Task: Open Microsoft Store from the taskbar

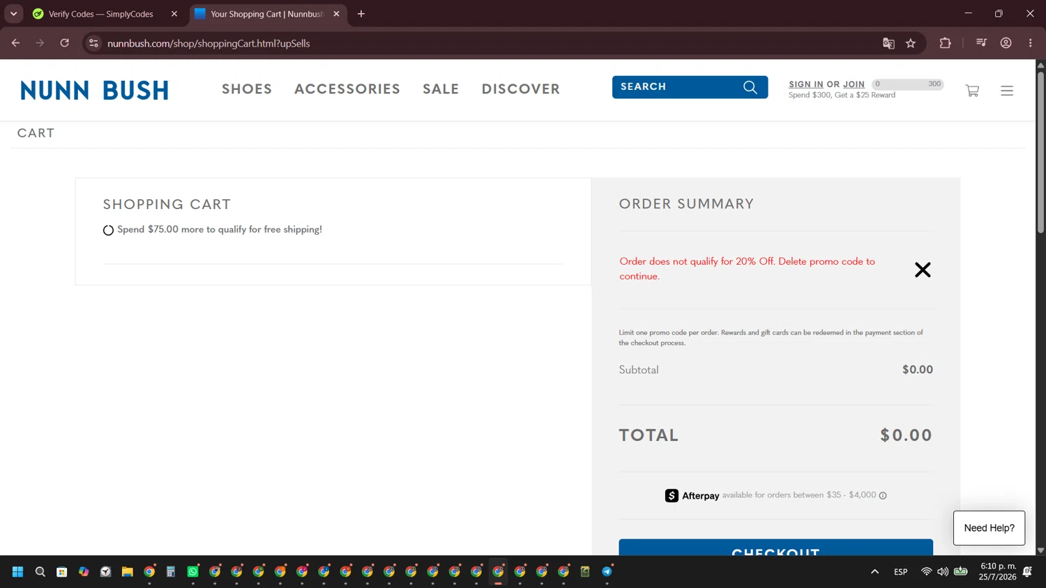Action: (x=62, y=572)
